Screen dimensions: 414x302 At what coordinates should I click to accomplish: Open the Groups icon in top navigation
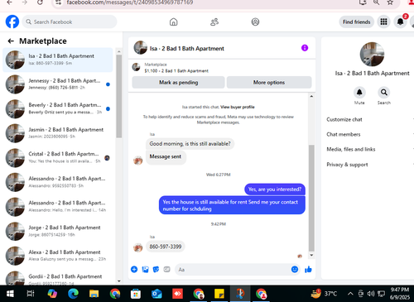pyautogui.click(x=255, y=22)
